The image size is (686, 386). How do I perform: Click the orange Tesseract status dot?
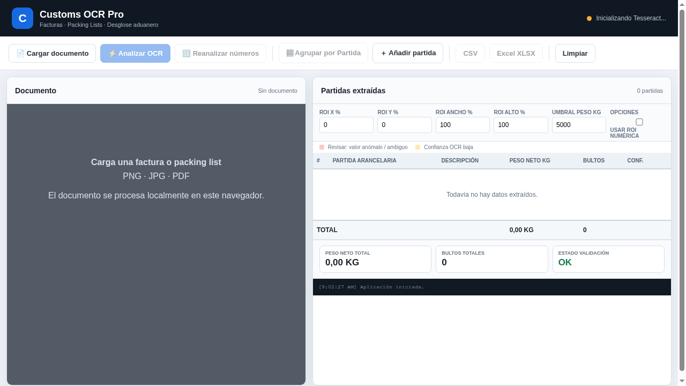point(589,18)
